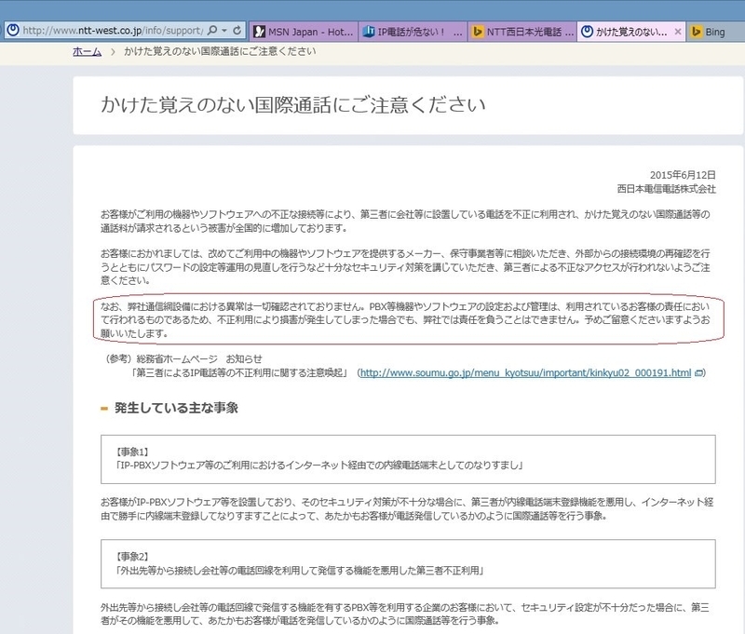Screen dimensions: 745x634
Task: Click the 事象2 title about 第三者不正利用
Action: point(300,571)
